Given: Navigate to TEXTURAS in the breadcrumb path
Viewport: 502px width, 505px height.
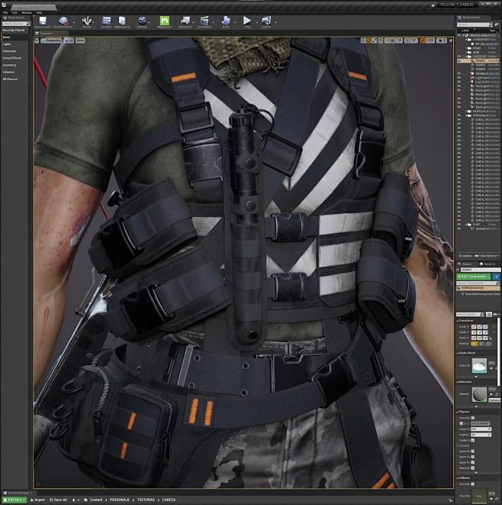Looking at the screenshot, I should point(146,500).
